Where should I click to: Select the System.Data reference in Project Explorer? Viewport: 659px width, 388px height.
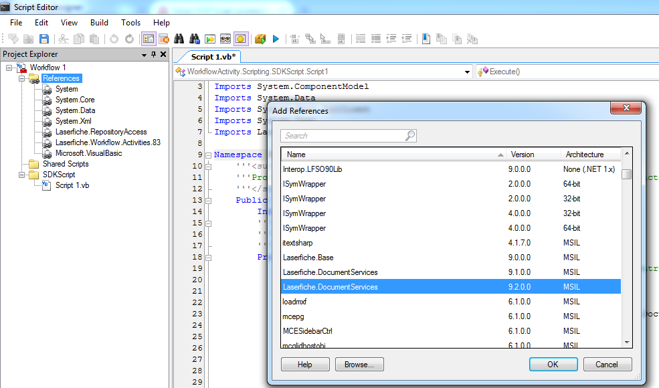75,110
